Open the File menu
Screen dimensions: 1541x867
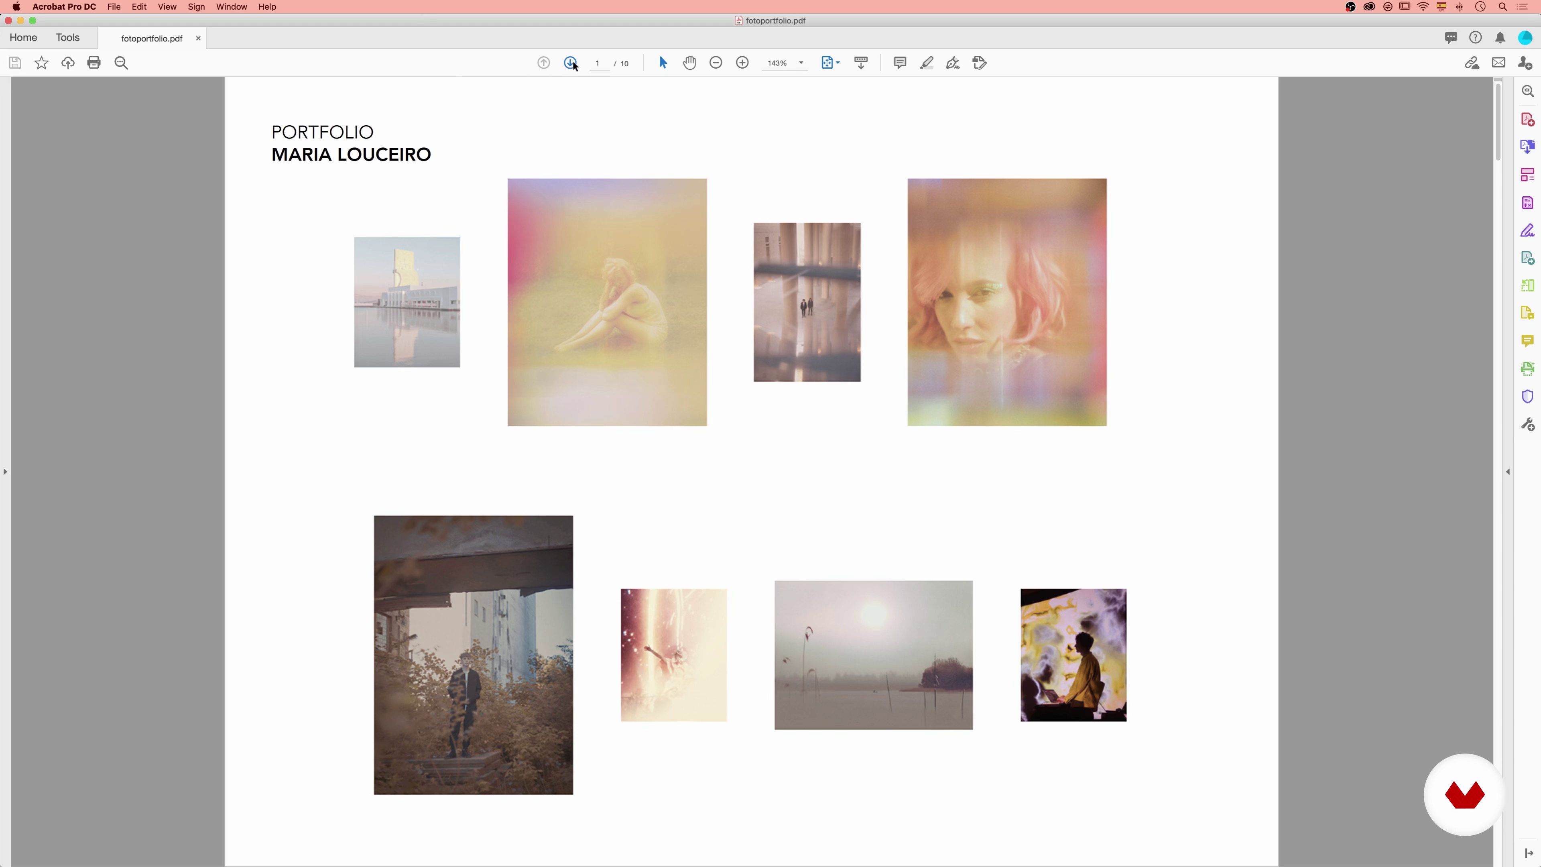(x=114, y=6)
